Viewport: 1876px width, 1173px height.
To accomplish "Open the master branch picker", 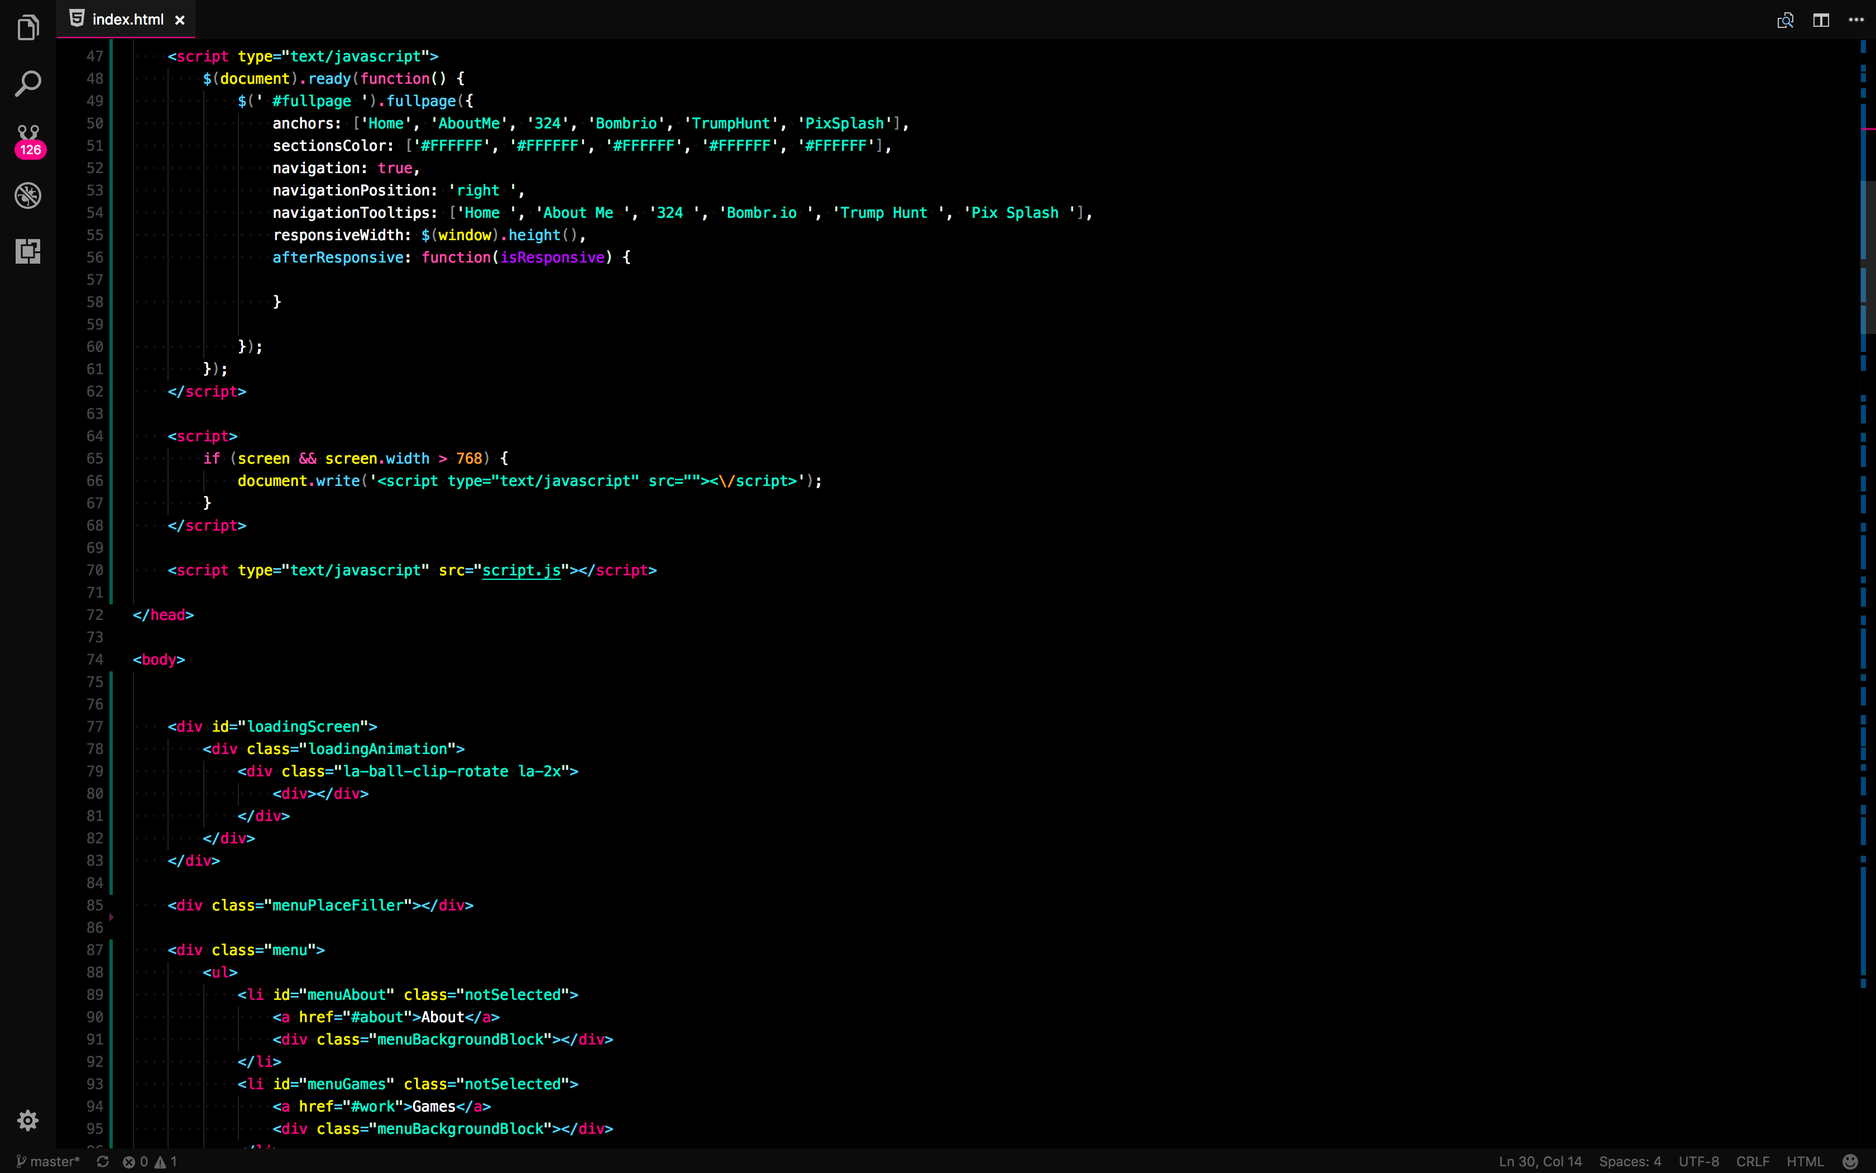I will pyautogui.click(x=48, y=1161).
